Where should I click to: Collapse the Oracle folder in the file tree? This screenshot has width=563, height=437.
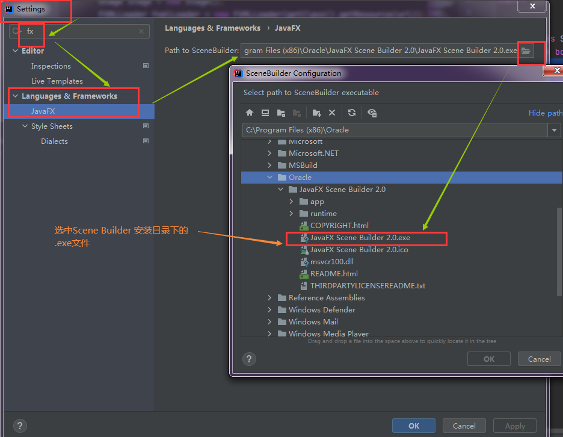tap(269, 177)
